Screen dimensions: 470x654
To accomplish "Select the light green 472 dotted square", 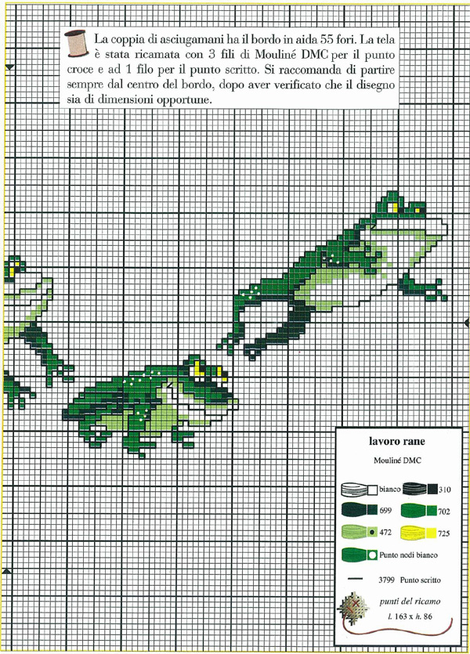I will (373, 533).
